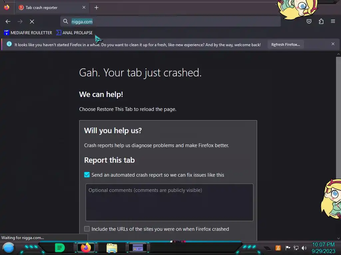This screenshot has height=255, width=341.
Task: Open the taskbar clock showing 10:07 PM
Action: (x=323, y=248)
